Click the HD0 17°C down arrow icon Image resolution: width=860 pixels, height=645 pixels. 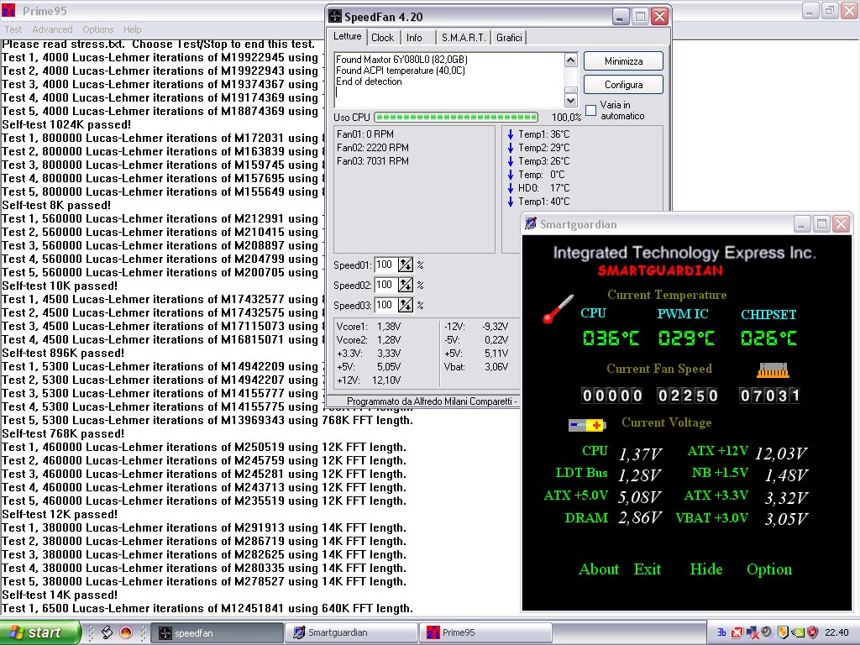click(x=511, y=188)
